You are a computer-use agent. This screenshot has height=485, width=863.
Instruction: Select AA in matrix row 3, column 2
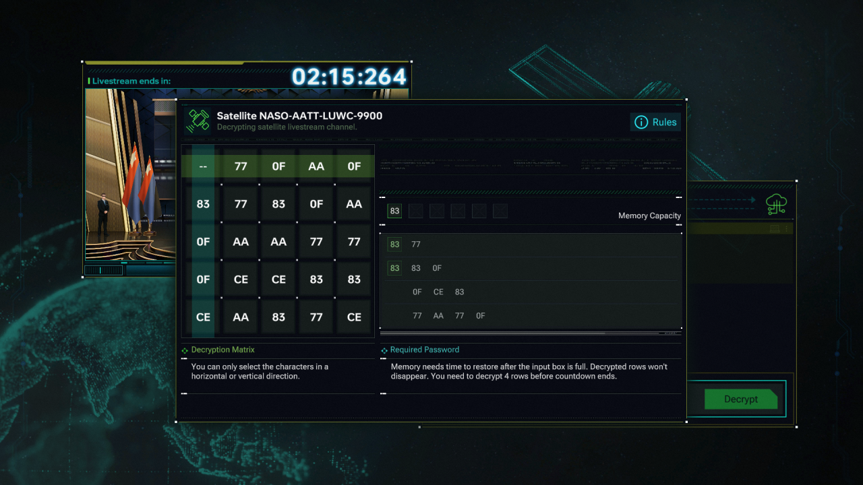pos(241,242)
